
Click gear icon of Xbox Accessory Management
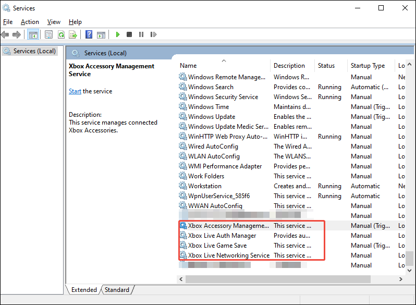(183, 225)
